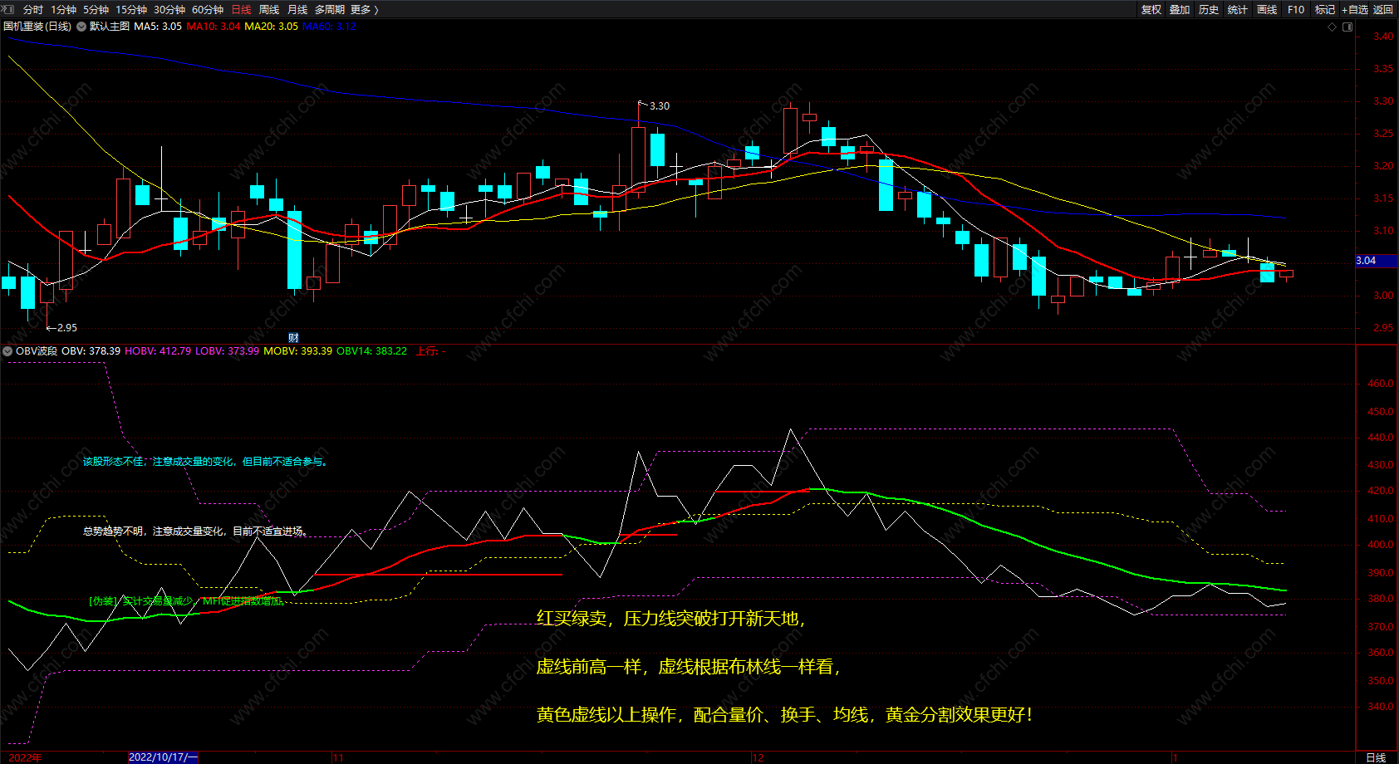
Task: Click the 默认主图 indicator label
Action: pyautogui.click(x=110, y=27)
